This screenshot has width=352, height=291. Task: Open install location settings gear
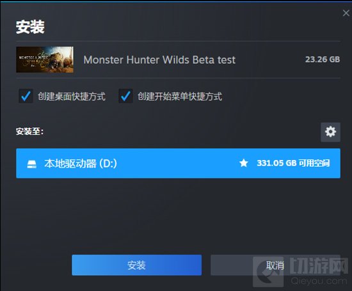click(x=330, y=132)
